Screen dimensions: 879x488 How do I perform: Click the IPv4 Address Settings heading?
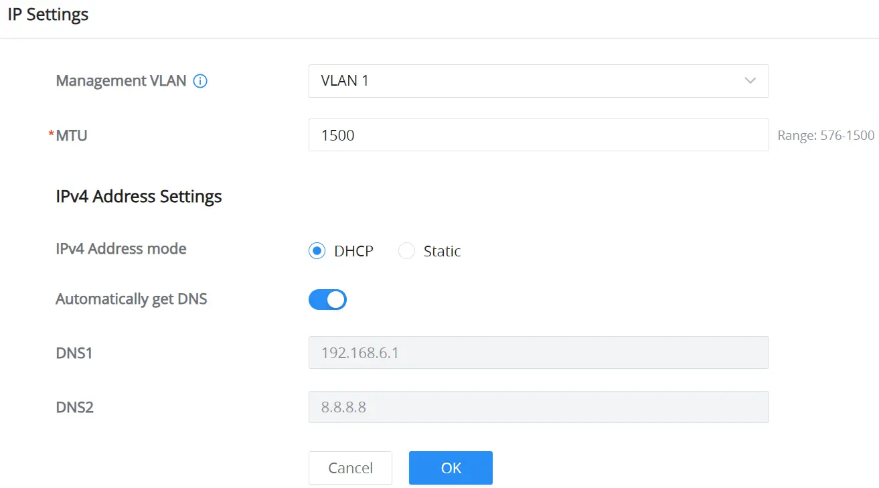(139, 197)
